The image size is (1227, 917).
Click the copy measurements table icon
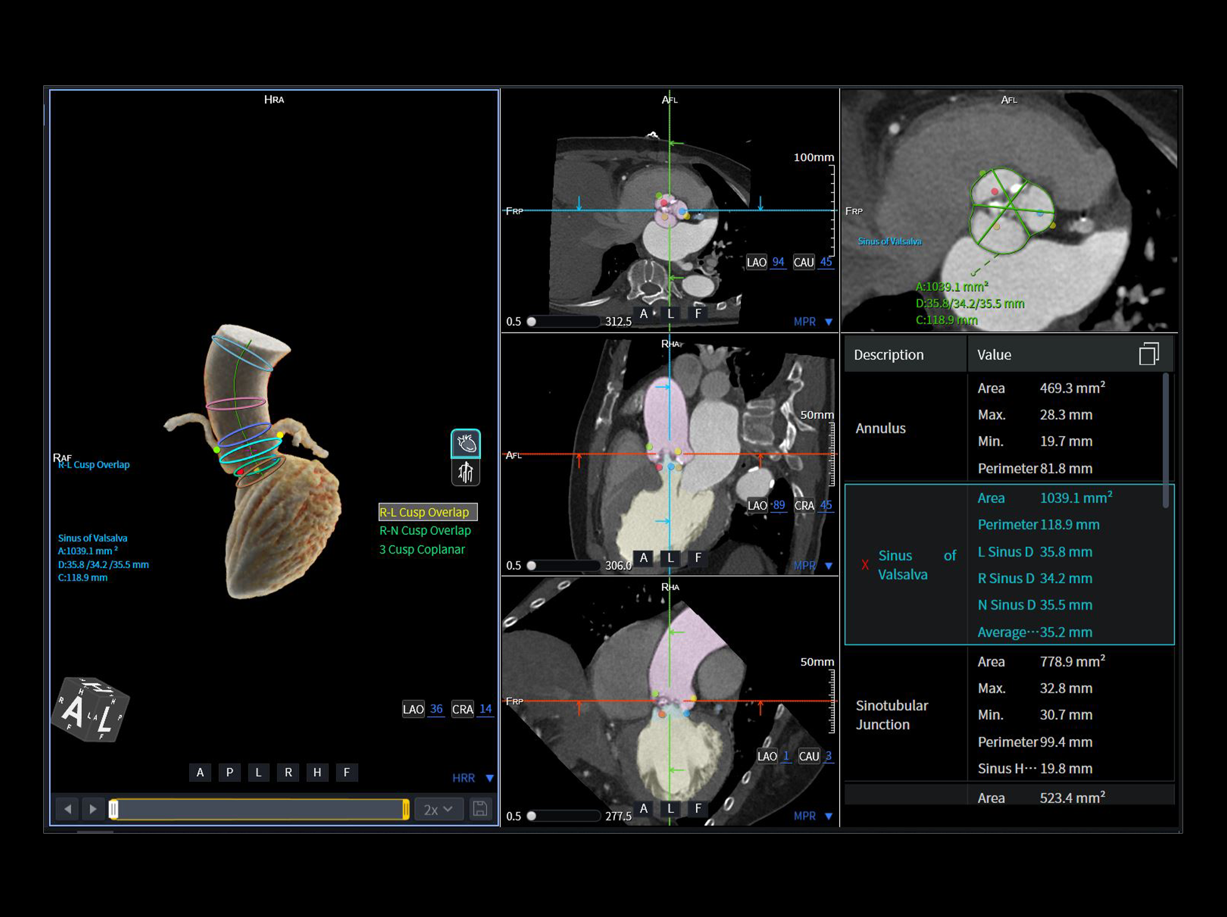[x=1148, y=354]
